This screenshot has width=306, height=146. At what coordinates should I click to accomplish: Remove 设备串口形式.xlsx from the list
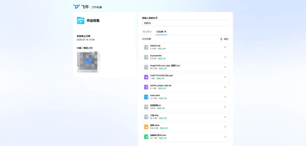point(225,137)
